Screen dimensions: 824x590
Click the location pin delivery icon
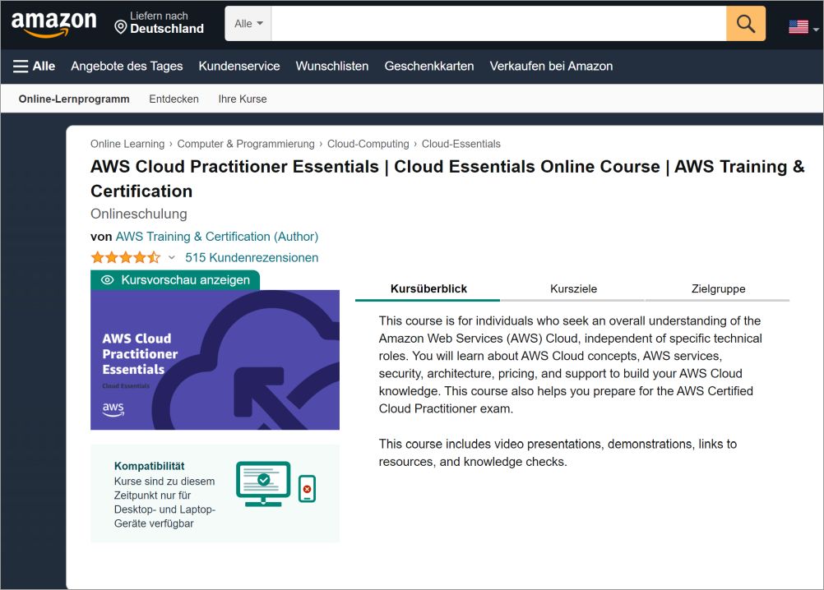(x=121, y=28)
